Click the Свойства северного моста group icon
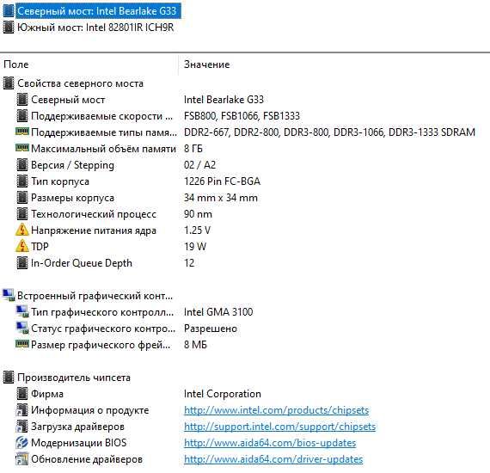The height and width of the screenshot is (473, 490). point(9,83)
